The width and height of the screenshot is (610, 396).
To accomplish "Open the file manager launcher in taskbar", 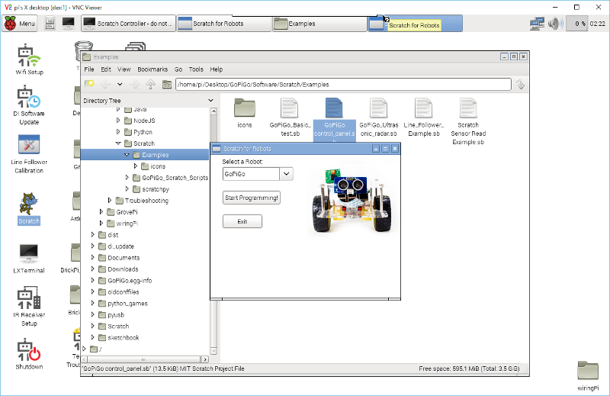I will pyautogui.click(x=50, y=24).
